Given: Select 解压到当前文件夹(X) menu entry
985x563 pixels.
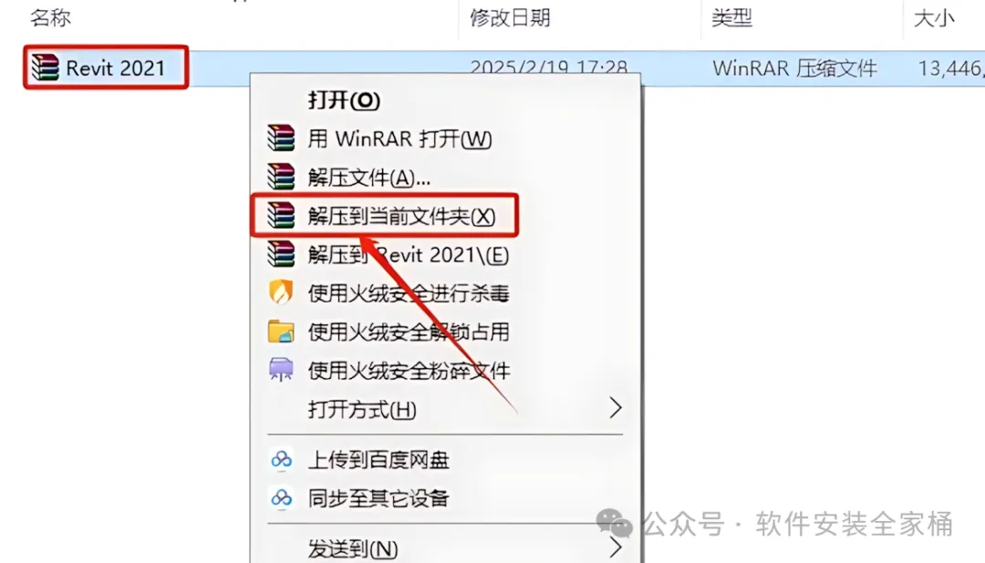Looking at the screenshot, I should point(401,216).
